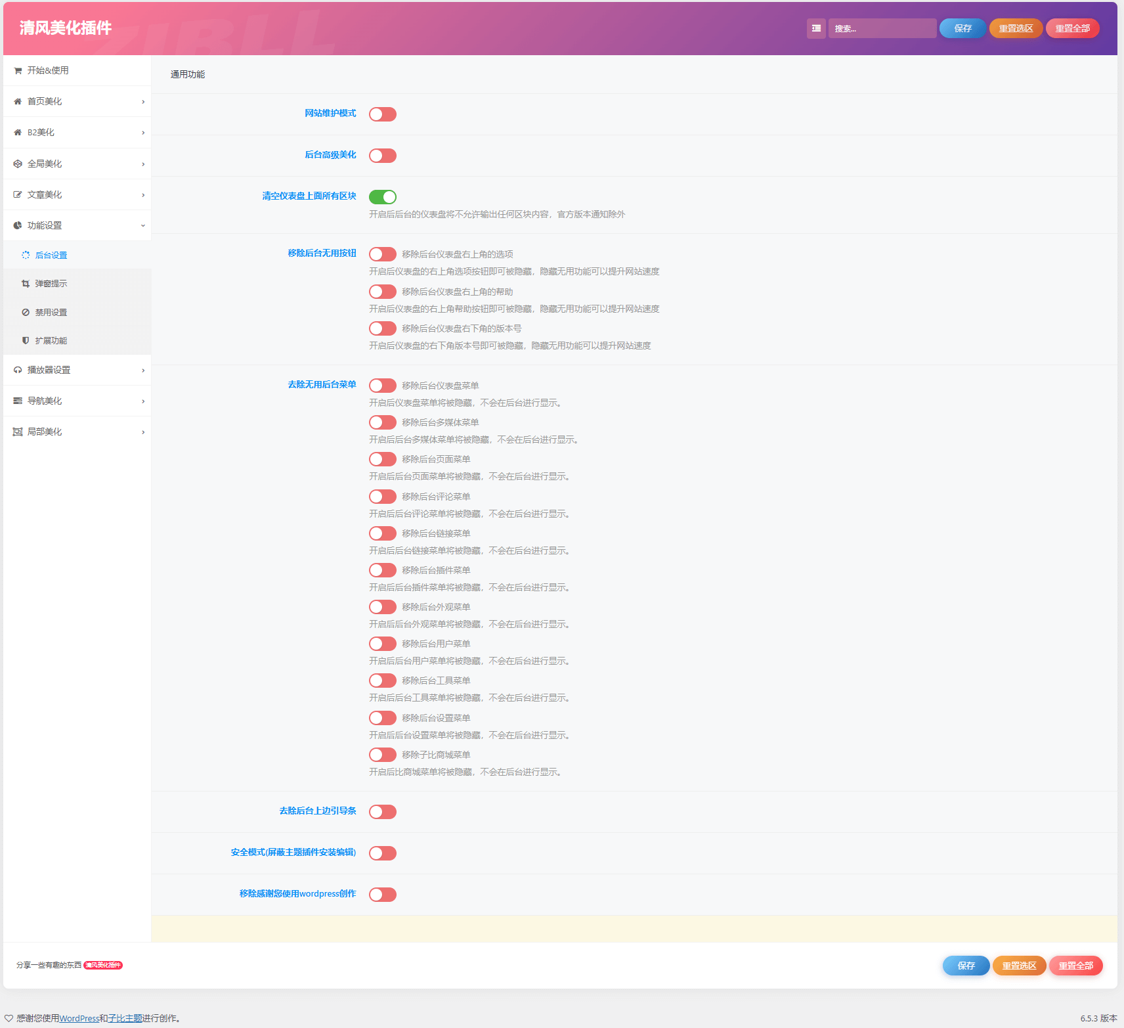Click 保存 button at bottom
Viewport: 1124px width, 1028px height.
[x=966, y=966]
